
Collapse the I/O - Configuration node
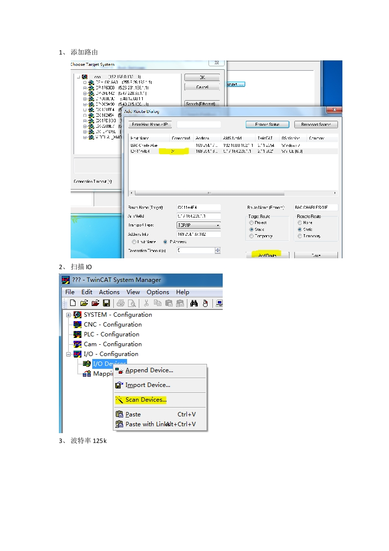69,354
